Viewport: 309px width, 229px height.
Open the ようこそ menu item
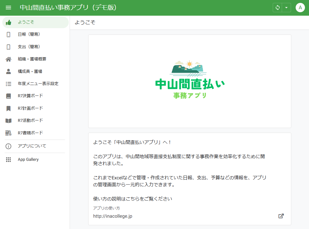(35, 22)
